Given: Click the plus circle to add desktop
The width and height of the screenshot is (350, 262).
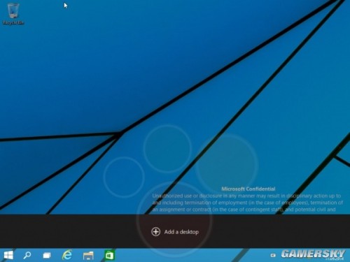Looking at the screenshot, I should (x=155, y=232).
